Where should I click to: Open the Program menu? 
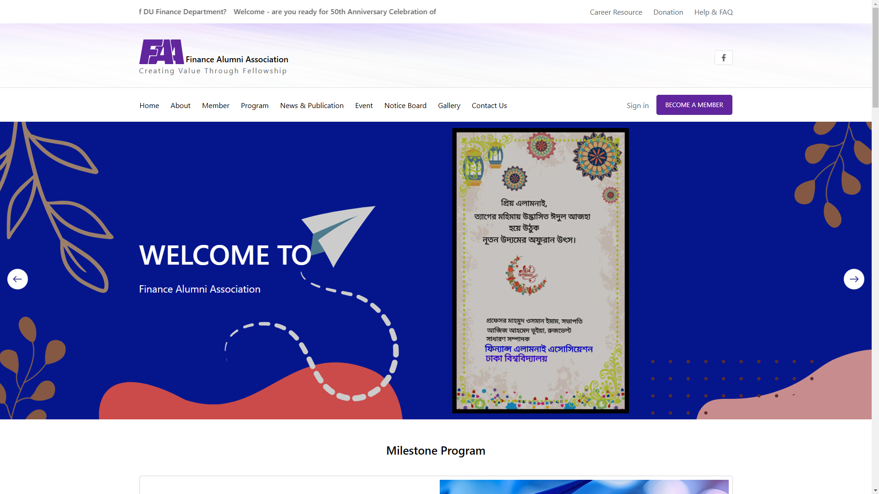[255, 106]
